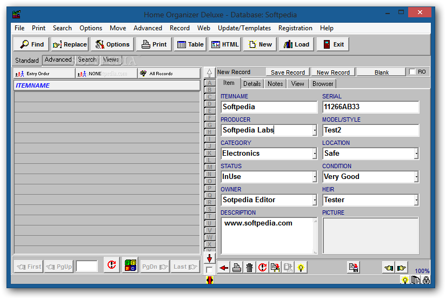Image resolution: width=446 pixels, height=299 pixels.
Task: Click the up arrow above alphabet index
Action: (x=209, y=73)
